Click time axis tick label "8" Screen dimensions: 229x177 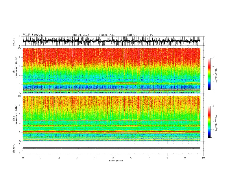[167, 158]
